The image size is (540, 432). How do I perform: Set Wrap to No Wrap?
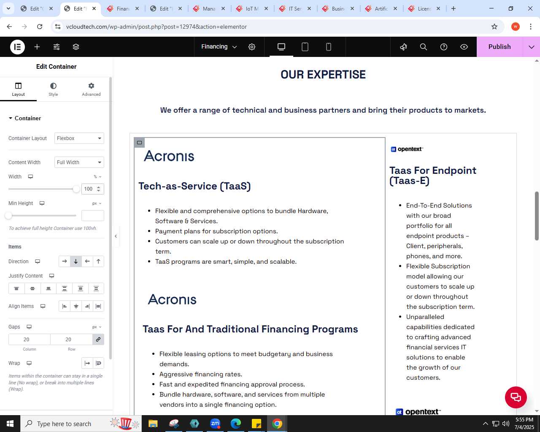pyautogui.click(x=87, y=363)
